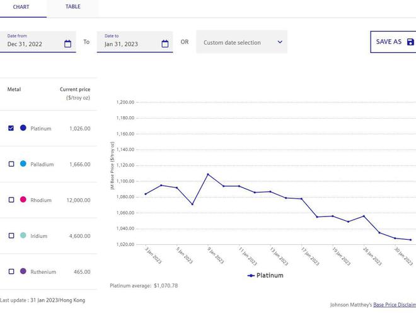
Task: Click the pink Rhodium color dot
Action: point(23,200)
